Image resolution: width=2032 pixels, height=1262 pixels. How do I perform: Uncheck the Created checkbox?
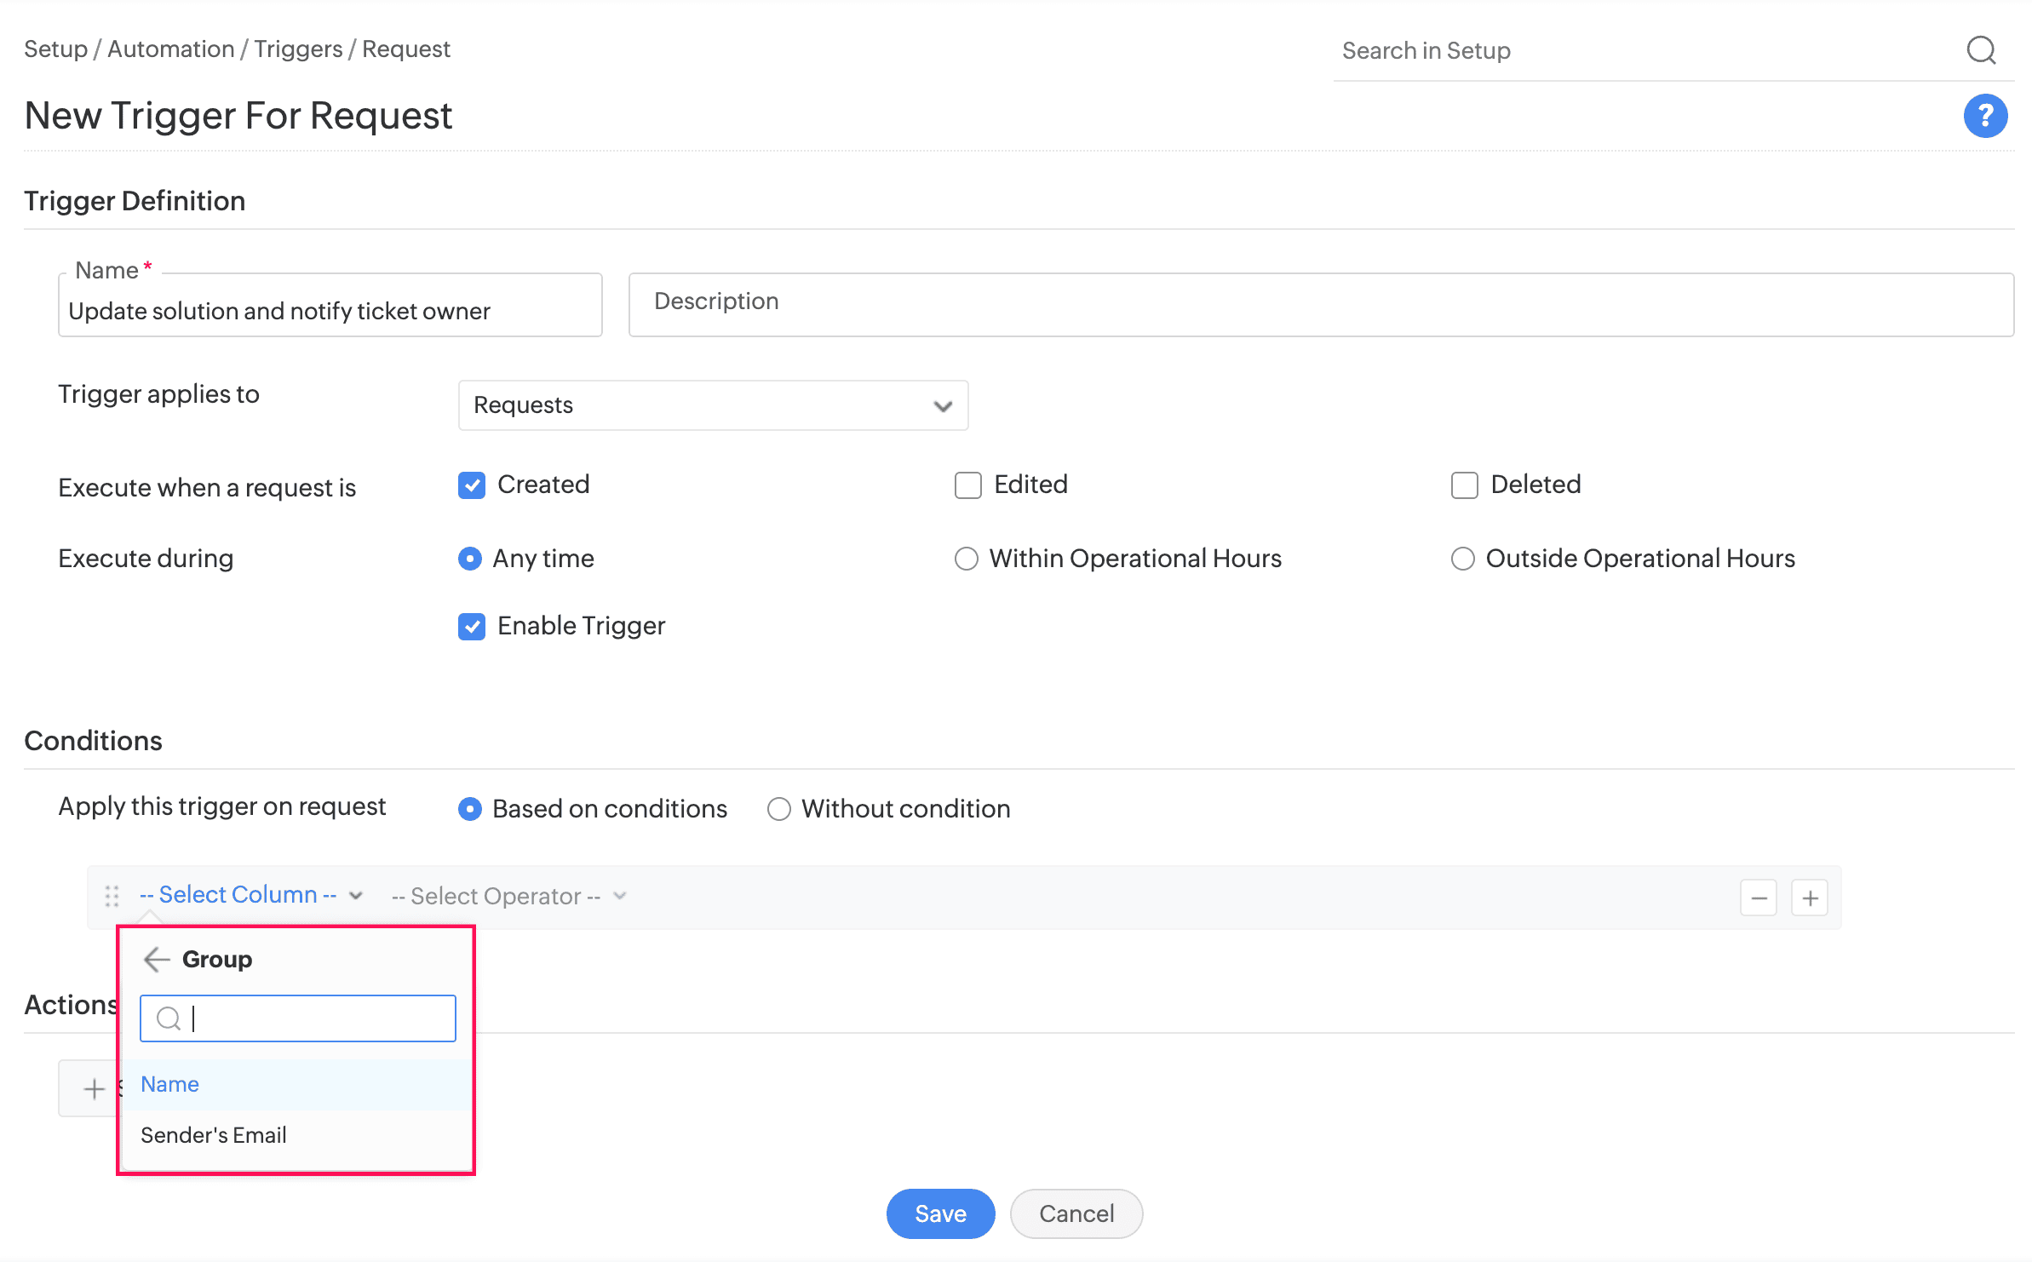coord(472,485)
